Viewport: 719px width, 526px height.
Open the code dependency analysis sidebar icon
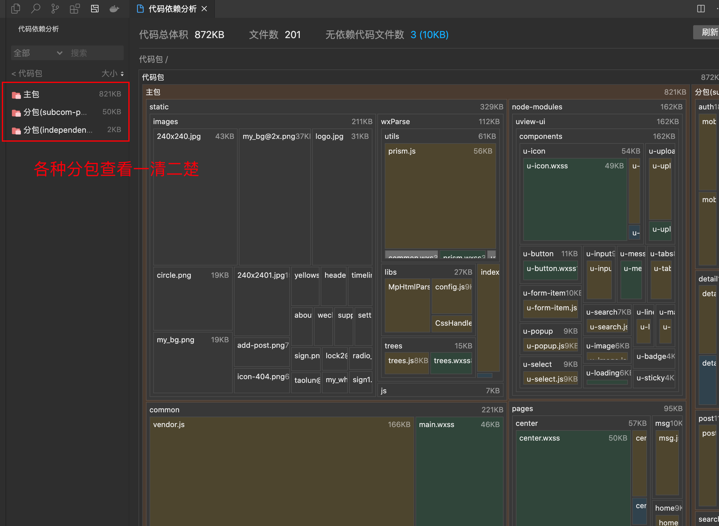coord(95,9)
